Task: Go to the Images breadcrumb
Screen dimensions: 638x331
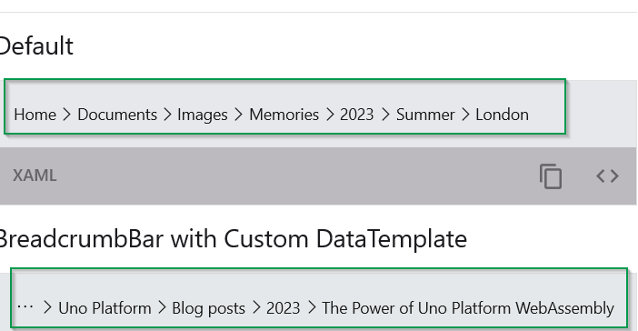Action: tap(203, 115)
